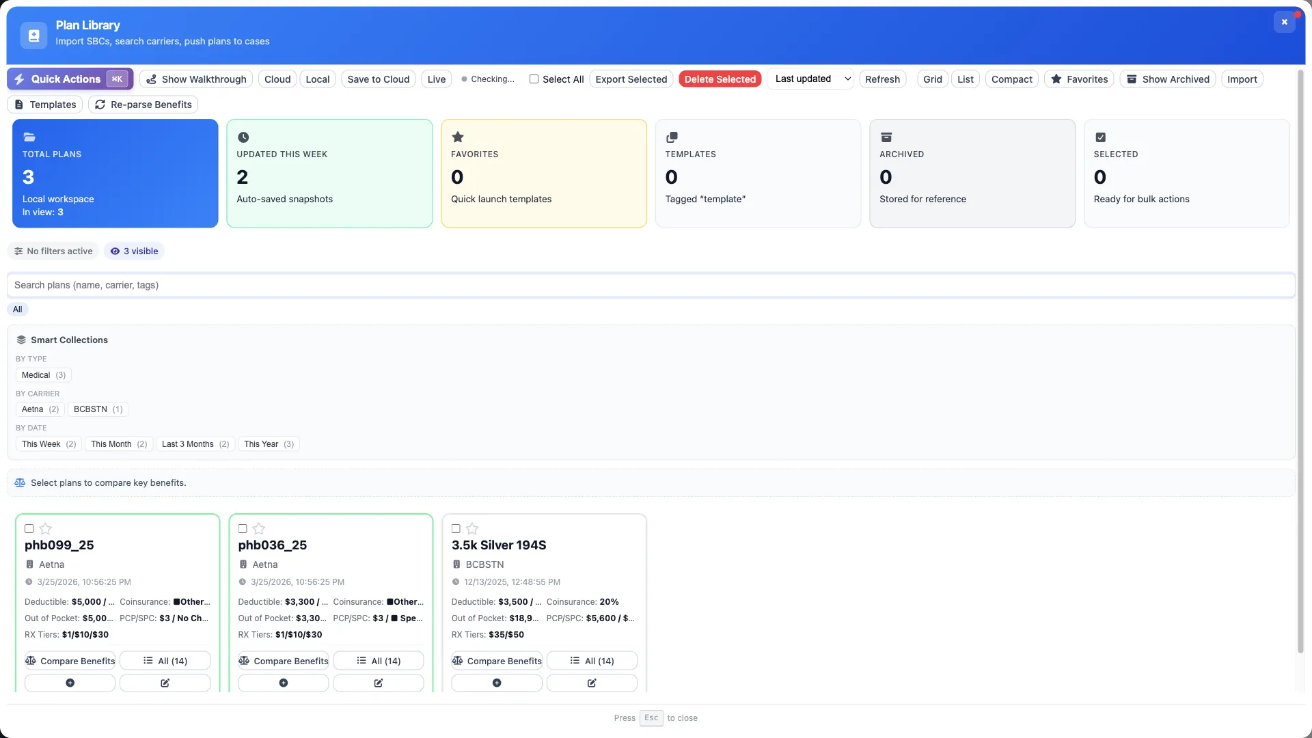This screenshot has width=1312, height=738.
Task: Enable the Select All checkbox
Action: pyautogui.click(x=534, y=79)
